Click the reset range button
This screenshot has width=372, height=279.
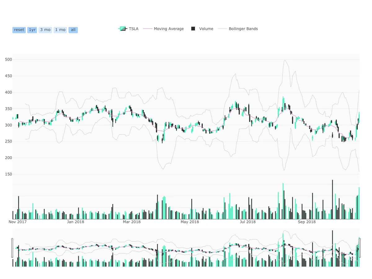coord(19,30)
